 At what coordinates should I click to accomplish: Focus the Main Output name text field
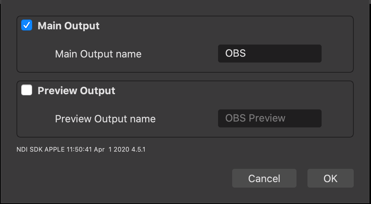pos(270,54)
